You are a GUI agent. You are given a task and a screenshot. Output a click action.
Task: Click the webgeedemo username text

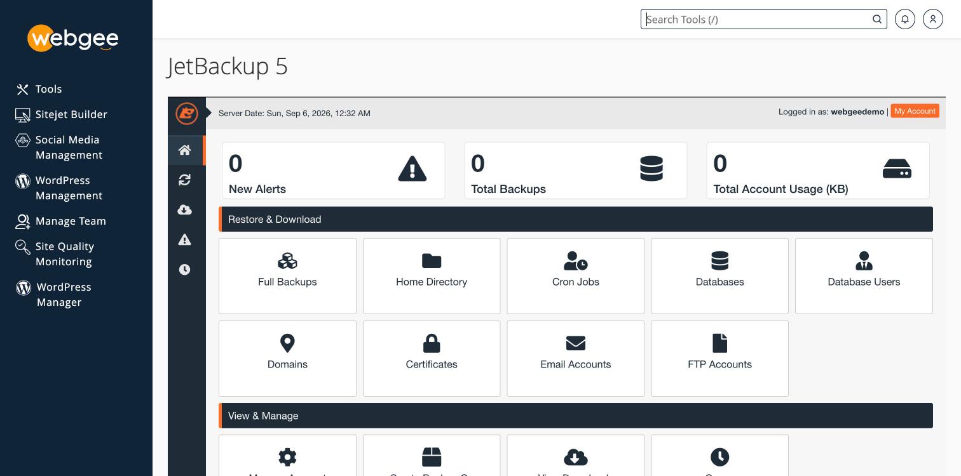[857, 112]
